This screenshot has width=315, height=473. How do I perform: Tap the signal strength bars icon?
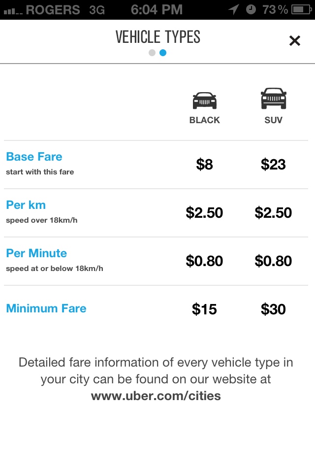12,10
